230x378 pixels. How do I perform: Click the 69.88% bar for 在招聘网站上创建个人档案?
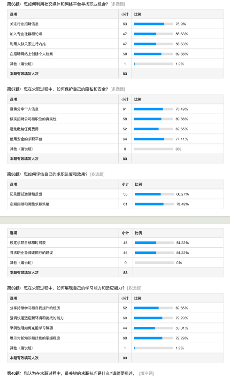[153, 54]
